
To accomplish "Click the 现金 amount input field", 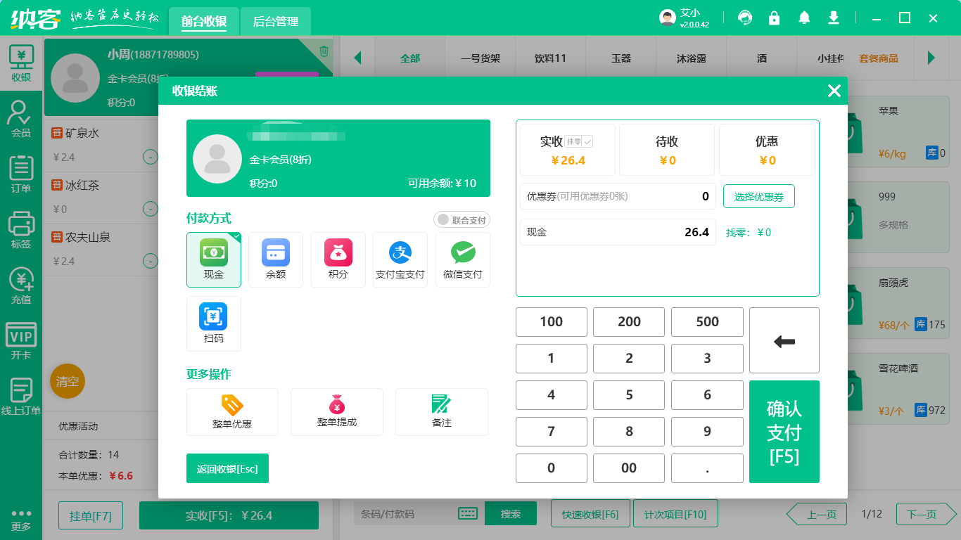I will click(x=617, y=232).
